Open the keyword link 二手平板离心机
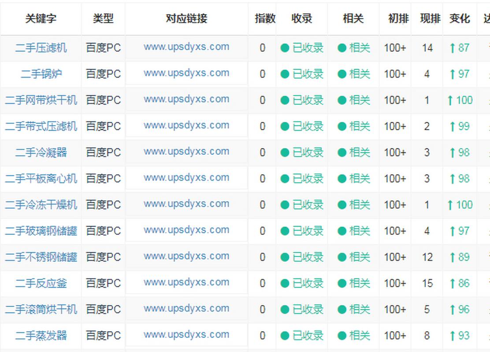 41,179
